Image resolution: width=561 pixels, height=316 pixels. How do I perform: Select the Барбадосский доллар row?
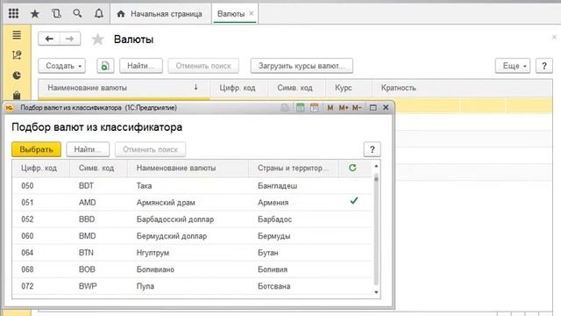tap(192, 219)
